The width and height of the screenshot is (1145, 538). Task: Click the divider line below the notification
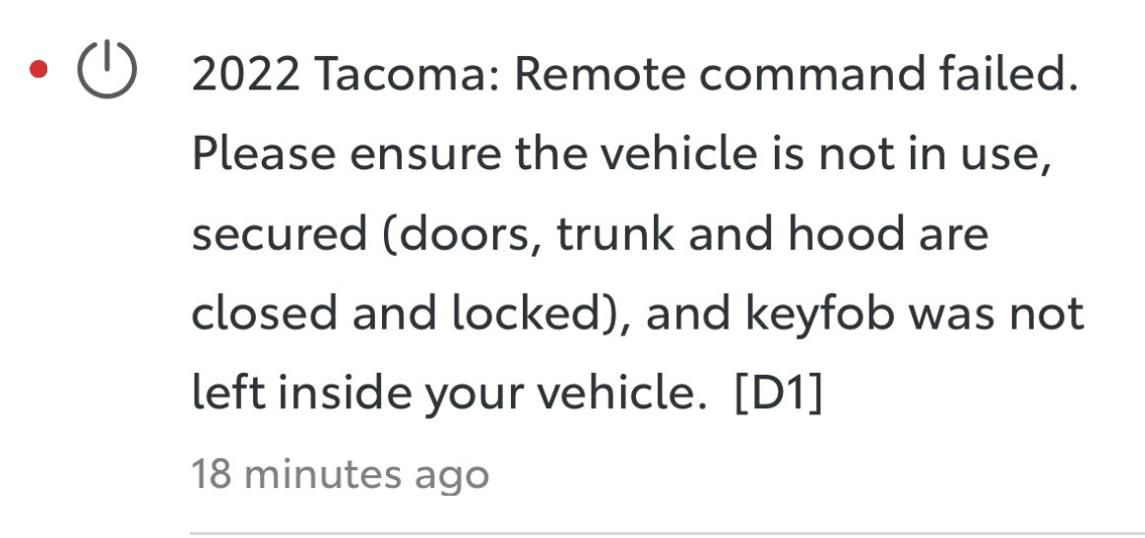(x=668, y=534)
